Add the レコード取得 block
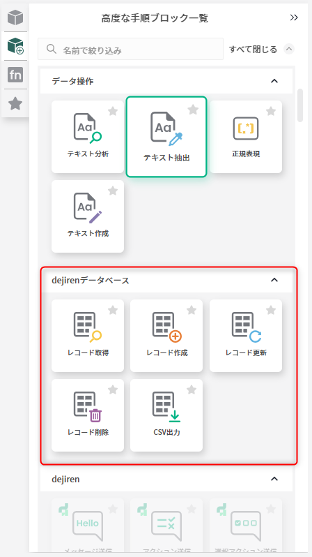This screenshot has height=557, width=312. (88, 336)
